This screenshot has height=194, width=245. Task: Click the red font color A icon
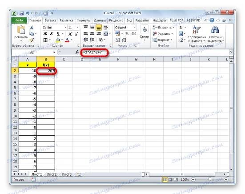coord(67,40)
